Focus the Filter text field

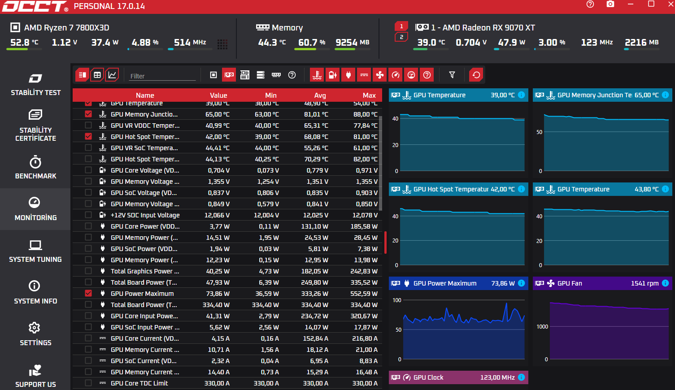click(162, 76)
